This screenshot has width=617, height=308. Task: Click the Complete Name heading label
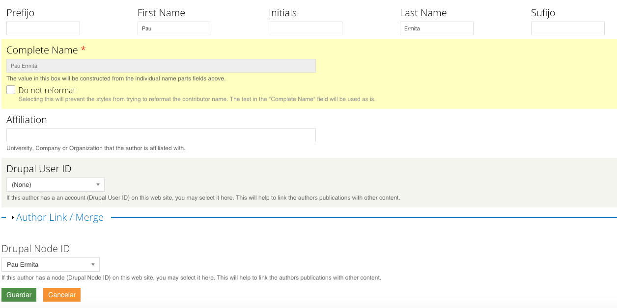point(42,50)
